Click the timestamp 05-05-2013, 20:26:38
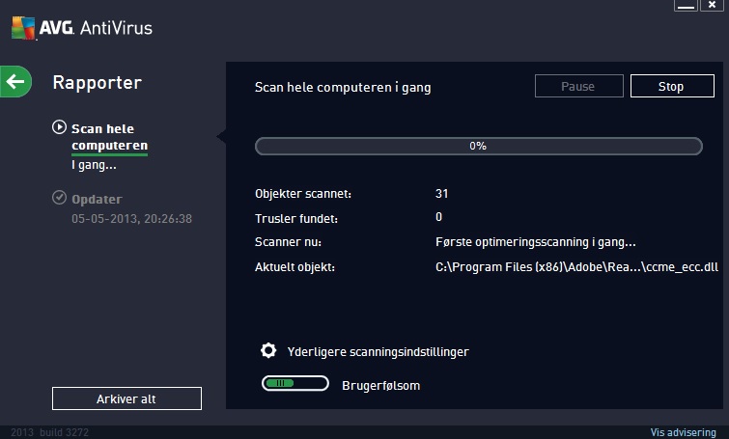Screen dimensions: 729x439 click(131, 219)
